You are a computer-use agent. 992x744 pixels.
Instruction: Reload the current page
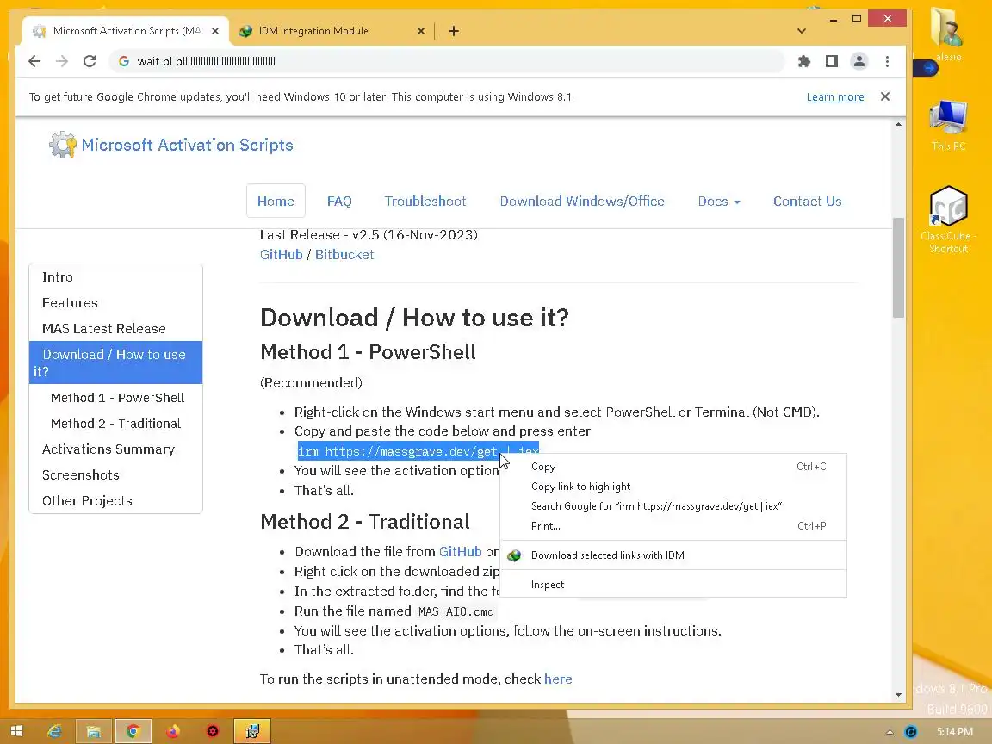point(90,61)
